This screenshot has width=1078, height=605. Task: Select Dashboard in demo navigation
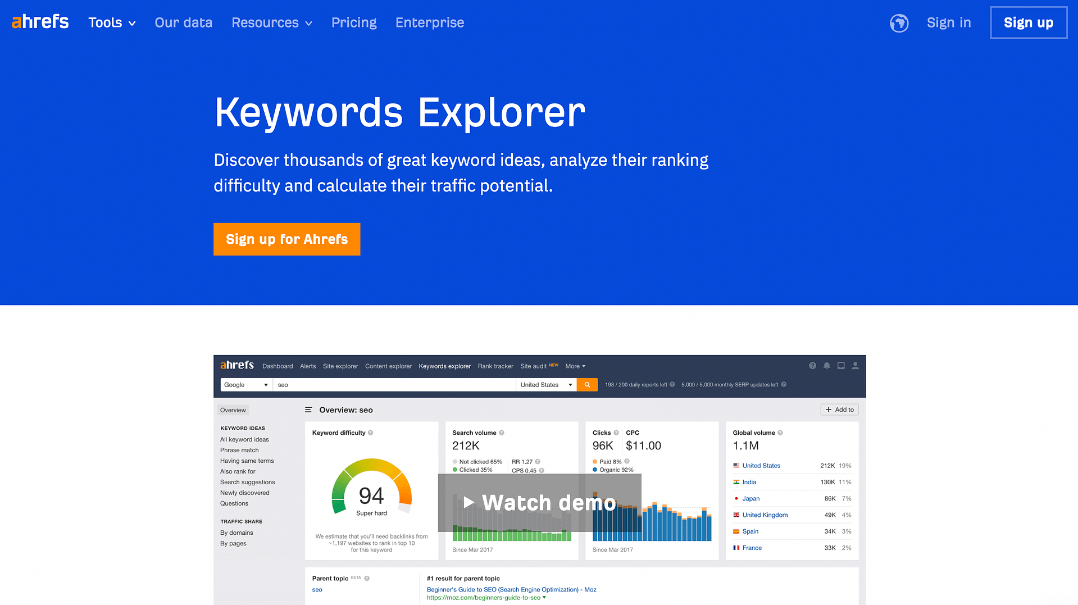click(x=278, y=366)
